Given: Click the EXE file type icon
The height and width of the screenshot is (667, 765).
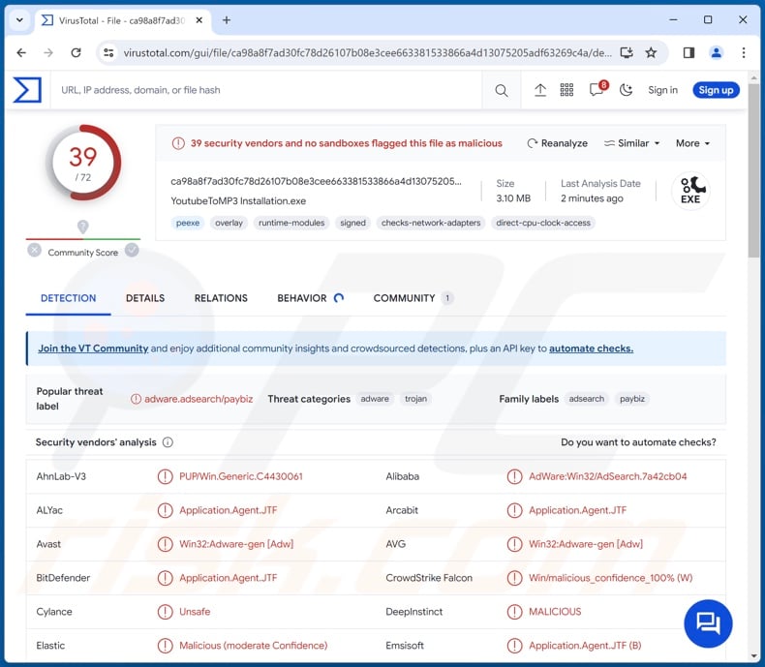Looking at the screenshot, I should 690,191.
